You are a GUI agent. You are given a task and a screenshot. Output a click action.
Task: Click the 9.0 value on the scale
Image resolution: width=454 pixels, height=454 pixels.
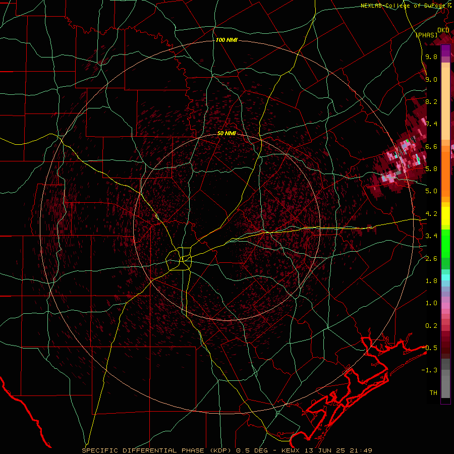[x=431, y=79]
